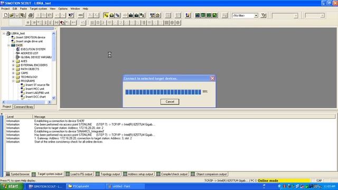Image resolution: width=338 pixels, height=190 pixels.
Task: Click Insert LAD/FBD unit entry
Action: (37, 93)
